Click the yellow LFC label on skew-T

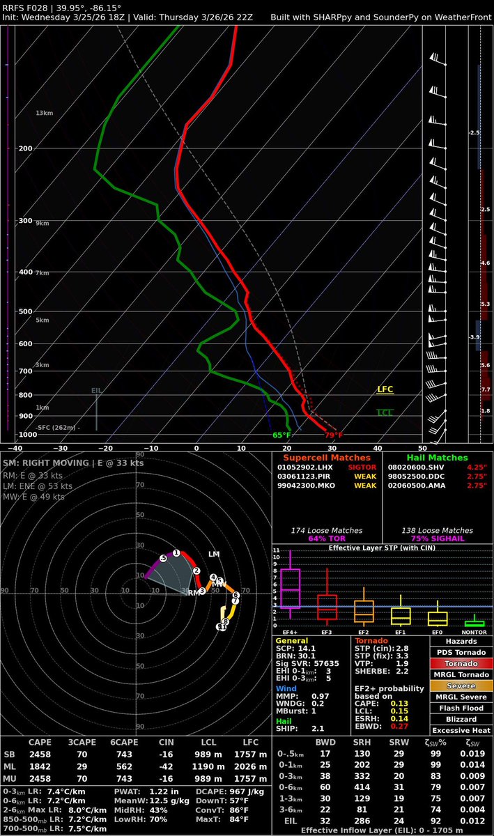(385, 390)
